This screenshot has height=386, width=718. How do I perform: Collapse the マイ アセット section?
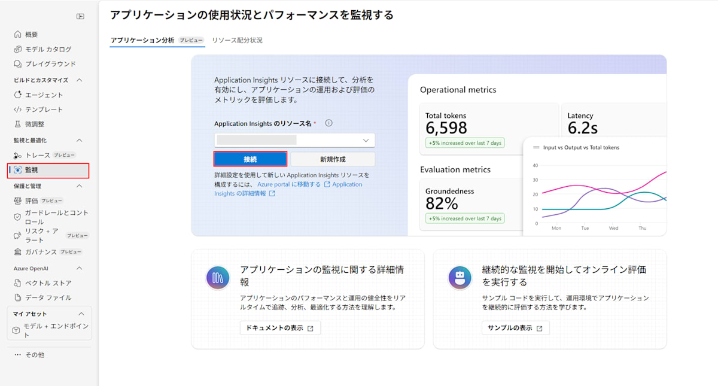(x=81, y=314)
